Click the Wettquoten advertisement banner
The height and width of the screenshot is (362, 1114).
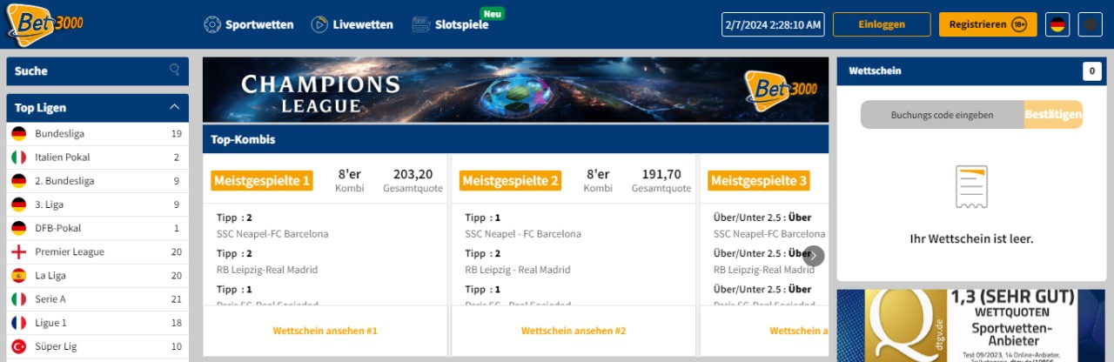(x=971, y=325)
